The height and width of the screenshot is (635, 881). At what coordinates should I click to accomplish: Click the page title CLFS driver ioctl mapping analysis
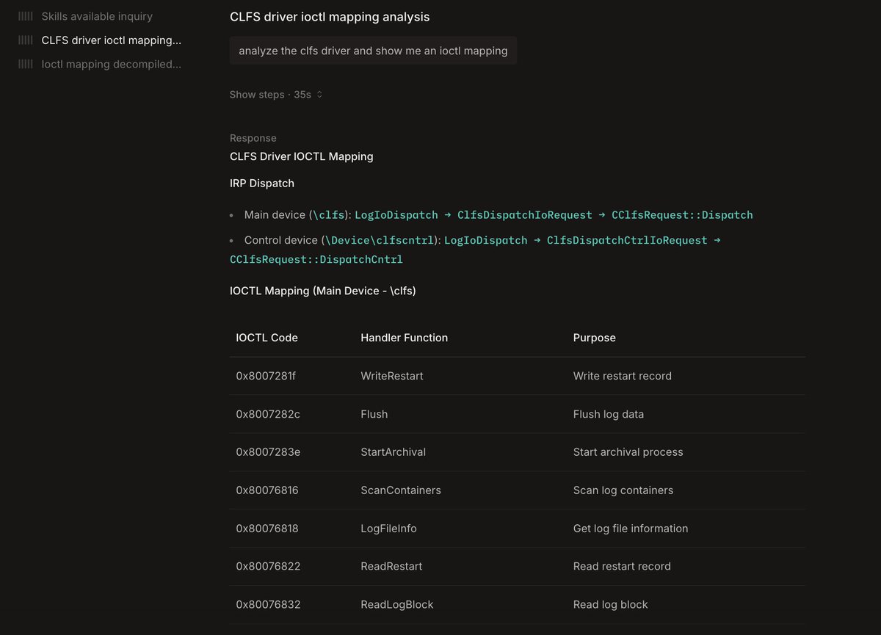pos(330,16)
